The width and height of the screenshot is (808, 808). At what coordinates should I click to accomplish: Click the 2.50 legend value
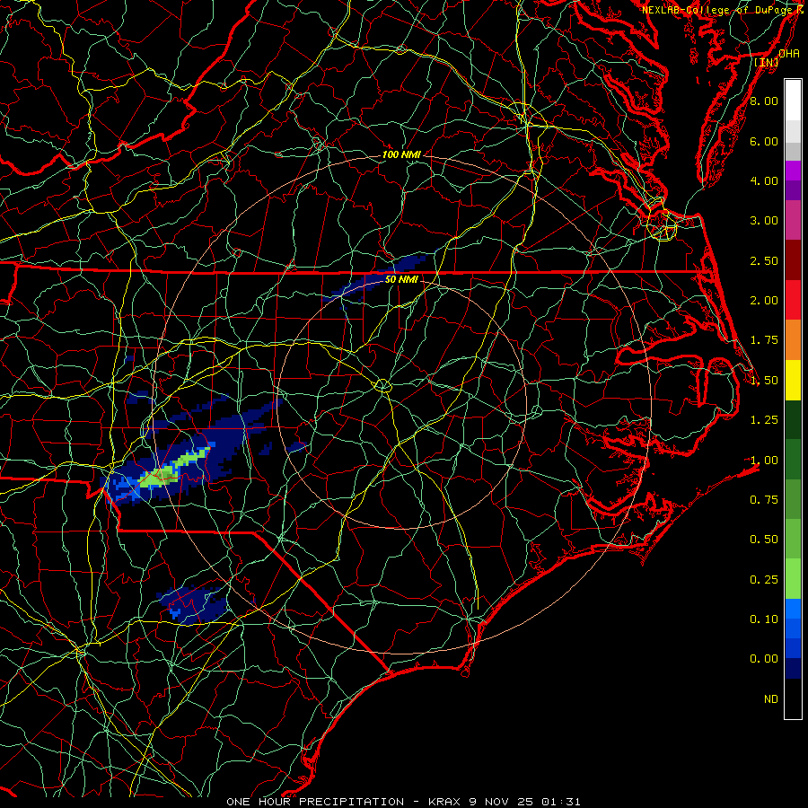click(764, 260)
